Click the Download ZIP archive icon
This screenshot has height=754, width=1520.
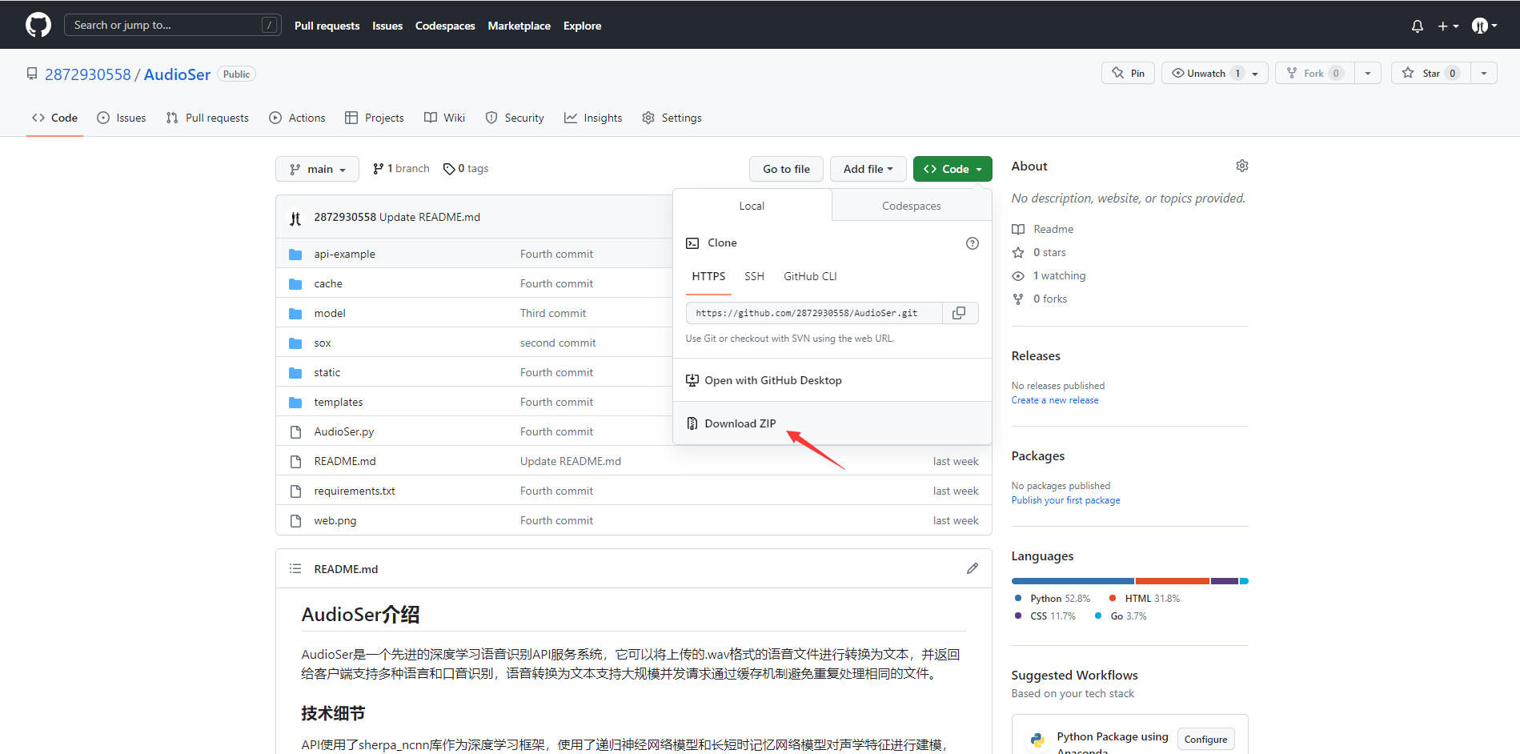(x=692, y=423)
